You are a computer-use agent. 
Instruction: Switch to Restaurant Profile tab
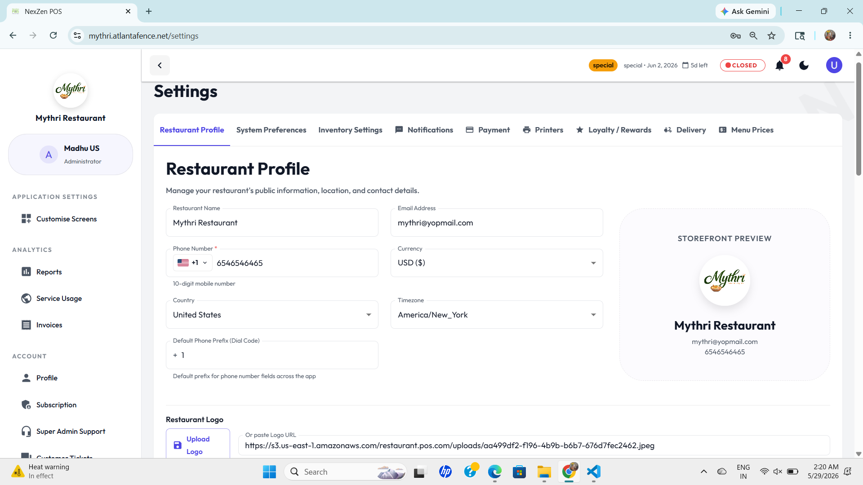tap(192, 130)
